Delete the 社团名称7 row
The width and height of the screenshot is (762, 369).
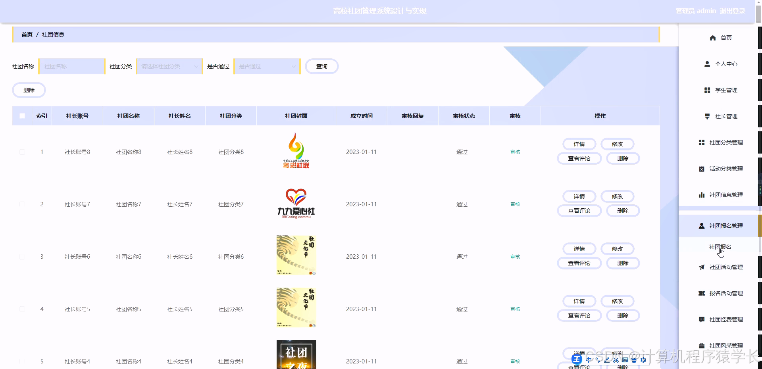point(623,211)
